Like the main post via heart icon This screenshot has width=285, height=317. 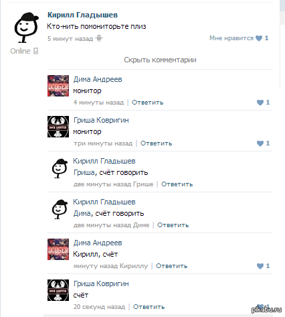(x=259, y=38)
